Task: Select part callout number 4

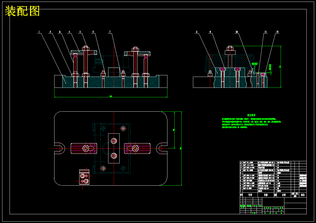Action: [69, 32]
